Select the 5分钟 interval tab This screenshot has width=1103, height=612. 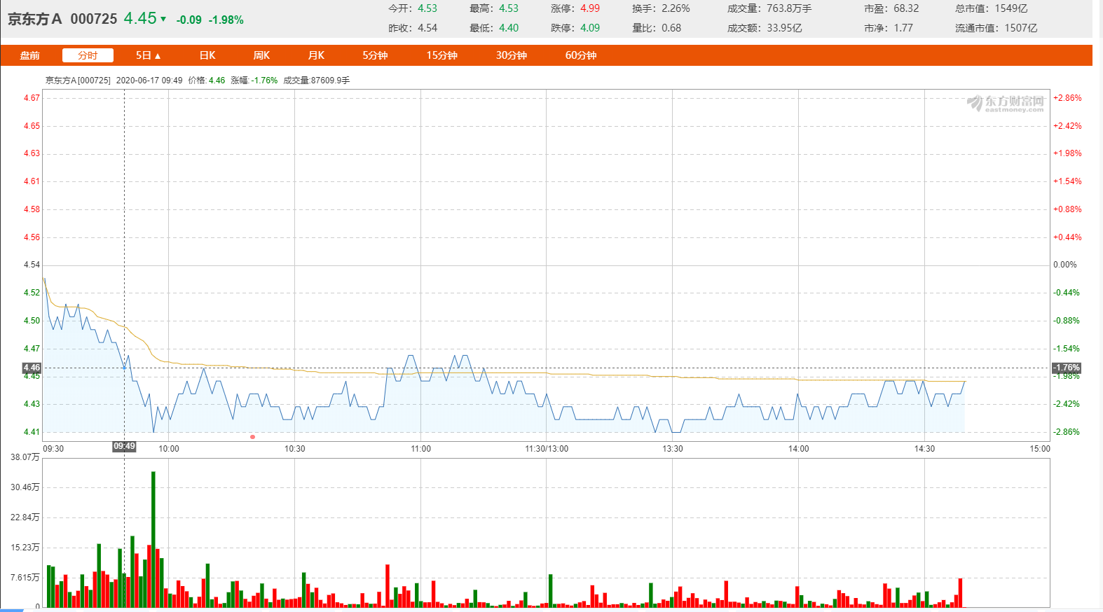[375, 55]
